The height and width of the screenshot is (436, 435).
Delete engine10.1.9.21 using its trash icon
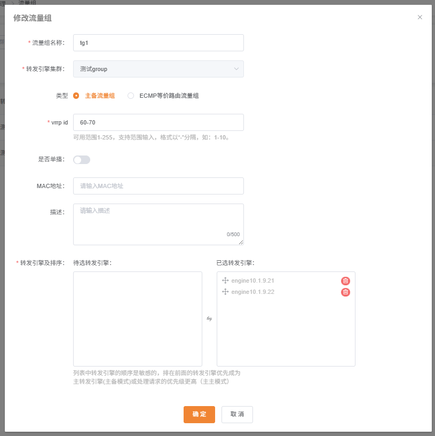345,280
